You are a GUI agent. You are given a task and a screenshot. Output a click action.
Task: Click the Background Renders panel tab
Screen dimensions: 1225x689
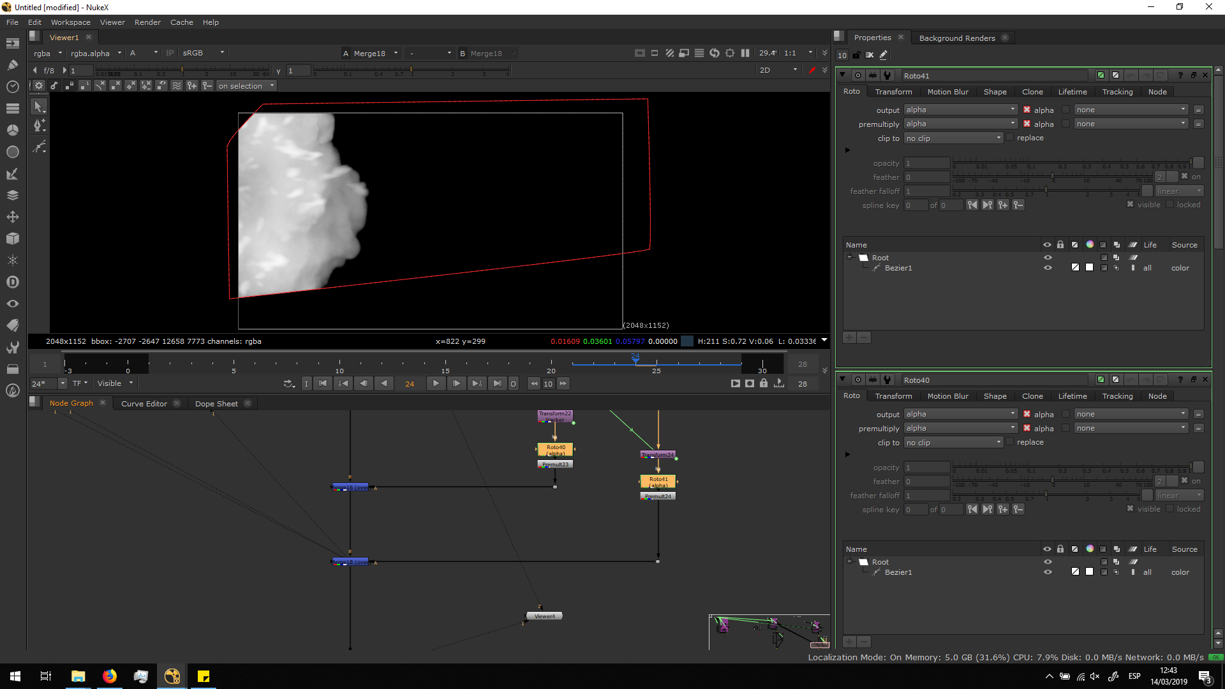coord(956,38)
